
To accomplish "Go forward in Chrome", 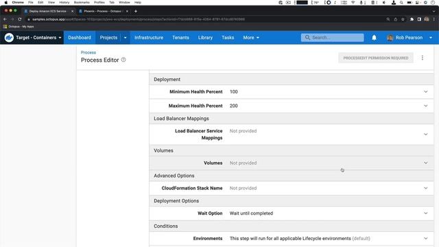I will (12, 19).
